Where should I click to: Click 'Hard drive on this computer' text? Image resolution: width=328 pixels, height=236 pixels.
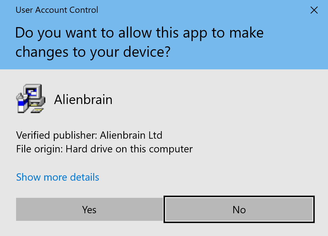pos(129,149)
